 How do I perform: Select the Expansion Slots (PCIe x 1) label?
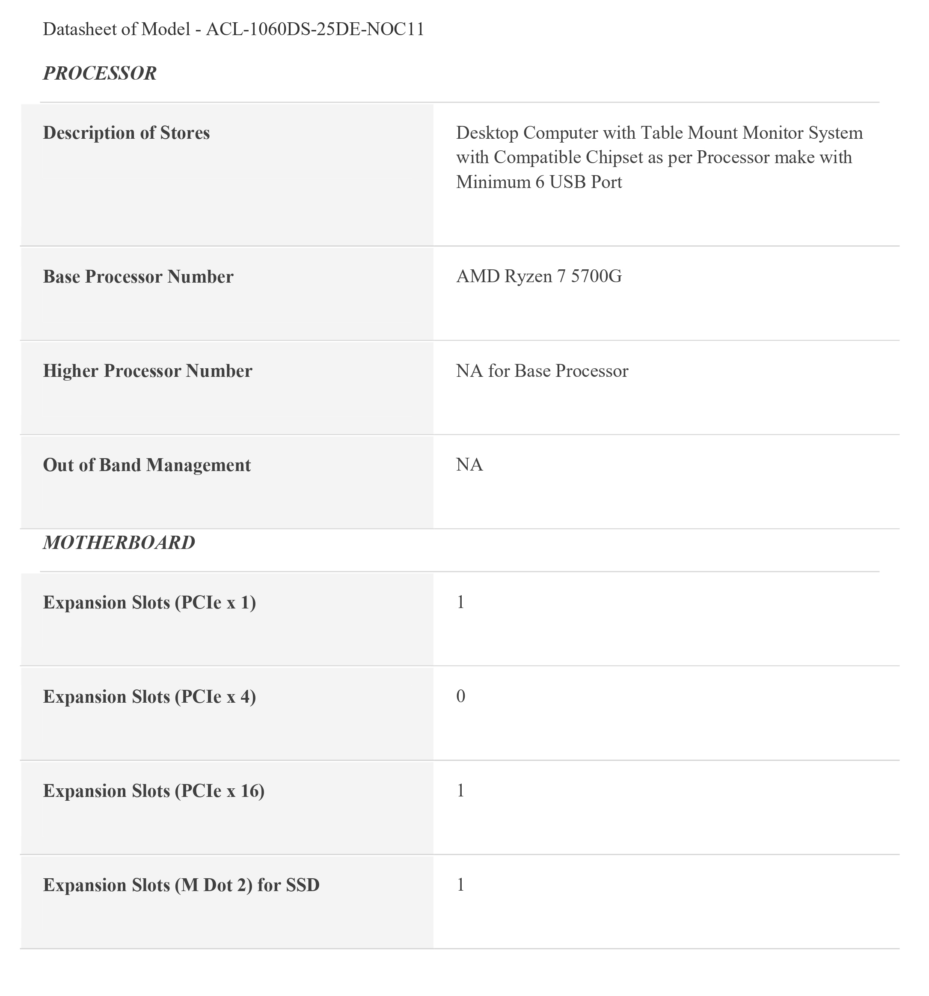[x=149, y=602]
